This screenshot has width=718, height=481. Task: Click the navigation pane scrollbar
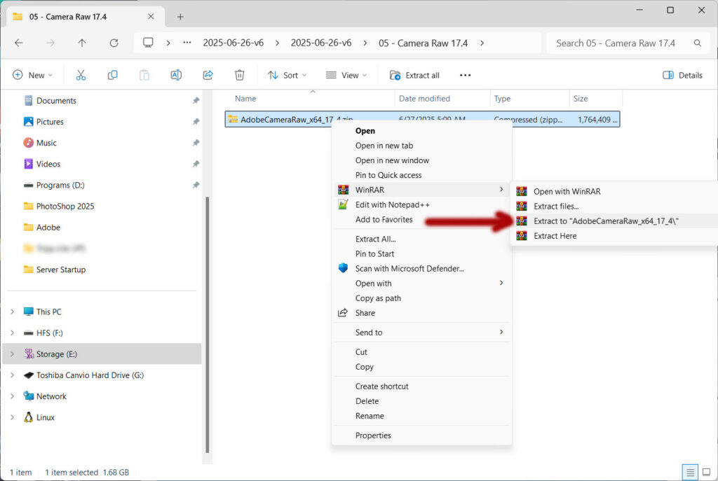pos(207,325)
